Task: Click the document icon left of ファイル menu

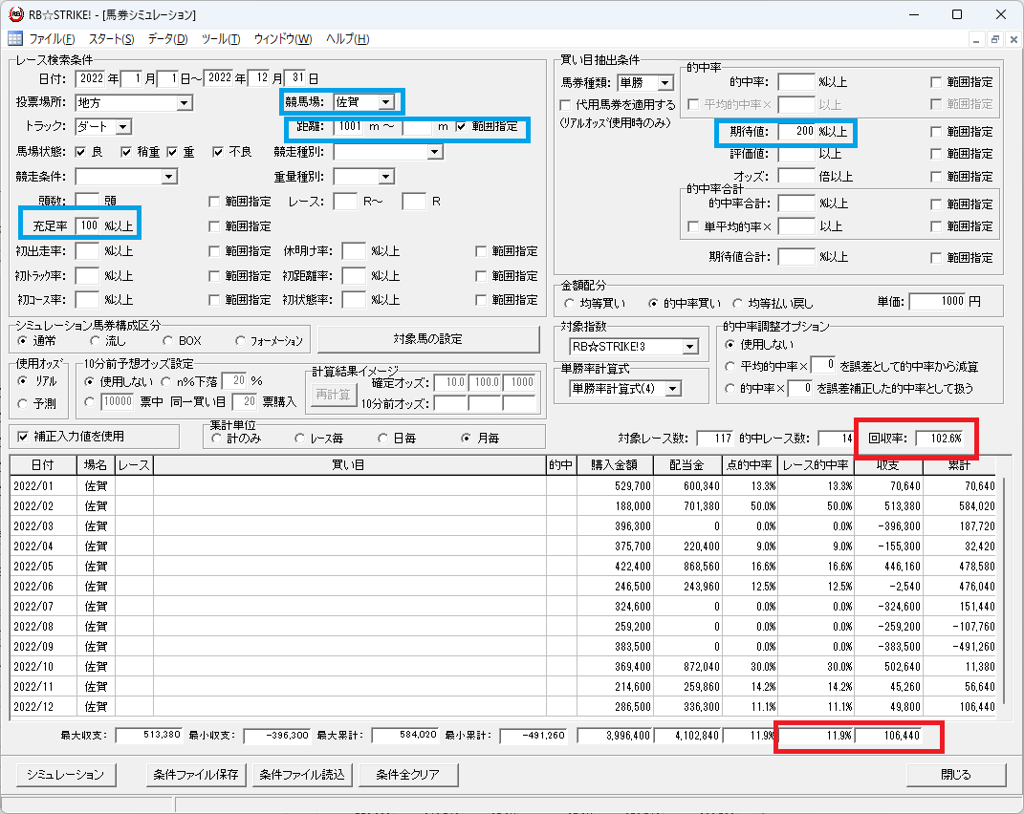Action: pyautogui.click(x=15, y=38)
